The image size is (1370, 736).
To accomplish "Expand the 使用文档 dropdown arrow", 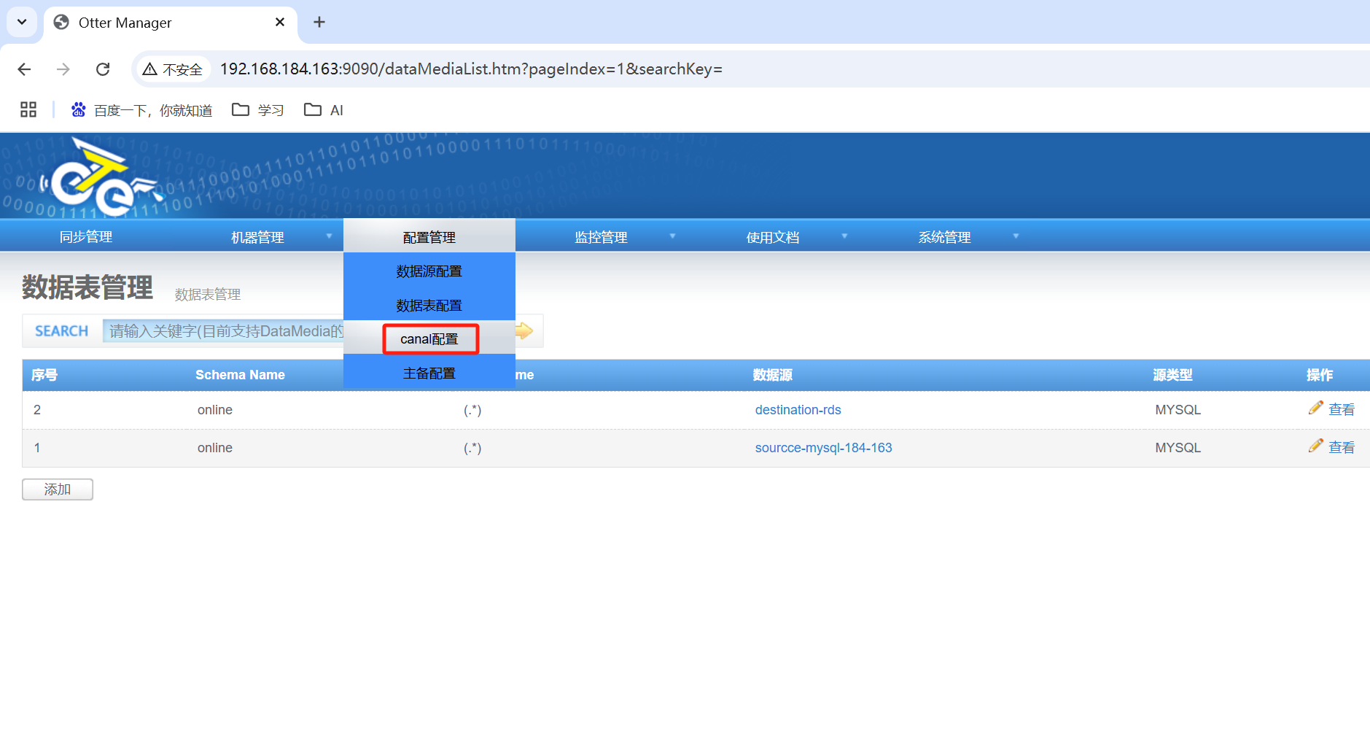I will point(844,236).
